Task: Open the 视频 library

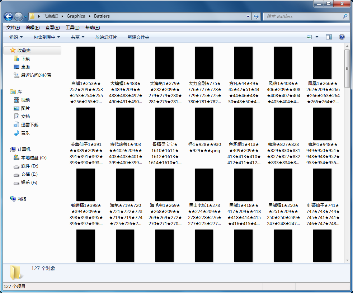Action: pyautogui.click(x=25, y=100)
